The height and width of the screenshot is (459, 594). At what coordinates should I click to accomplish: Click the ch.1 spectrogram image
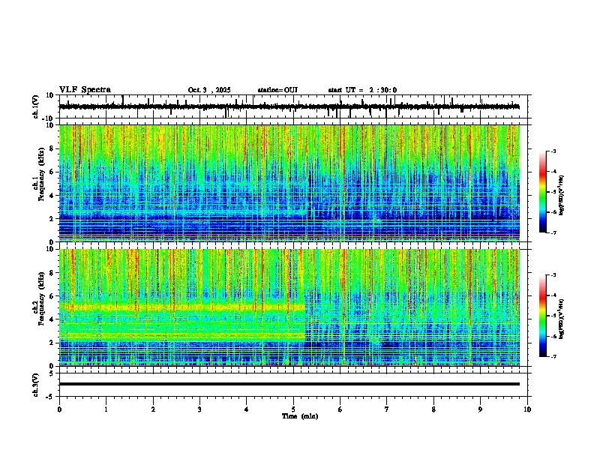(x=289, y=183)
